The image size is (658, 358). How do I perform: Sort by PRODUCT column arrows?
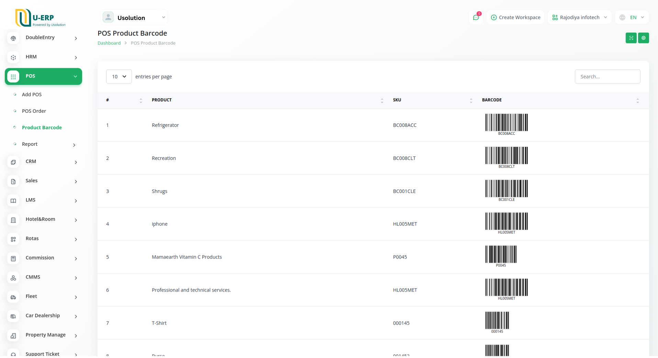coord(382,100)
